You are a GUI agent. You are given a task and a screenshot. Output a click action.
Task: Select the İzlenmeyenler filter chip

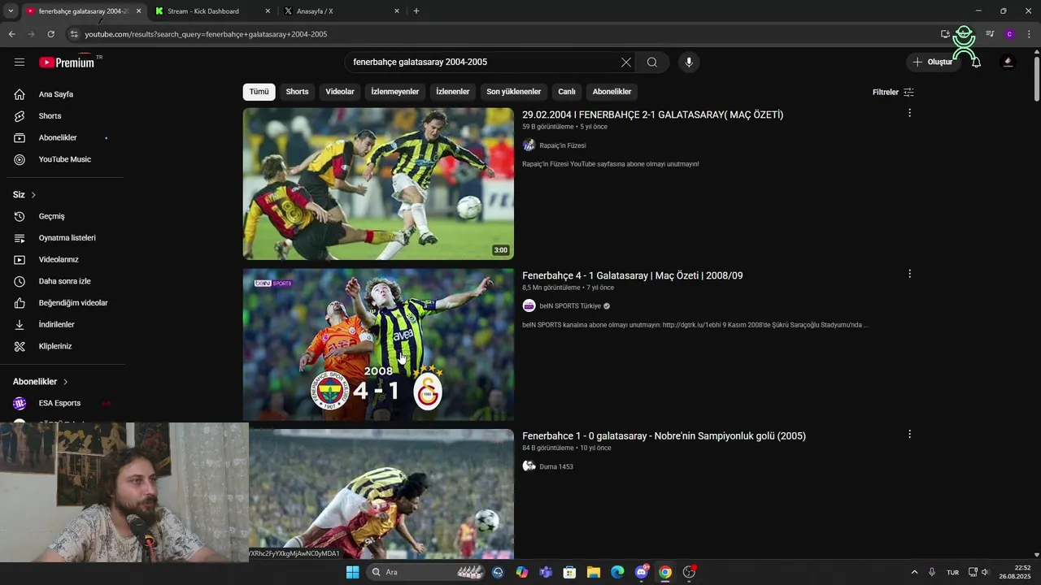tap(395, 92)
